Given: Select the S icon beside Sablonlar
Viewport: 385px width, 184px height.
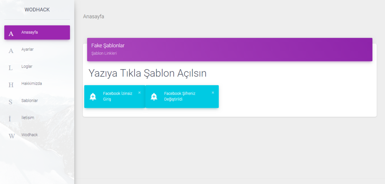Looking at the screenshot, I should pyautogui.click(x=10, y=102).
